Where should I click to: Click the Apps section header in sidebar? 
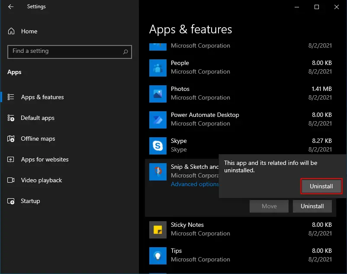(14, 72)
